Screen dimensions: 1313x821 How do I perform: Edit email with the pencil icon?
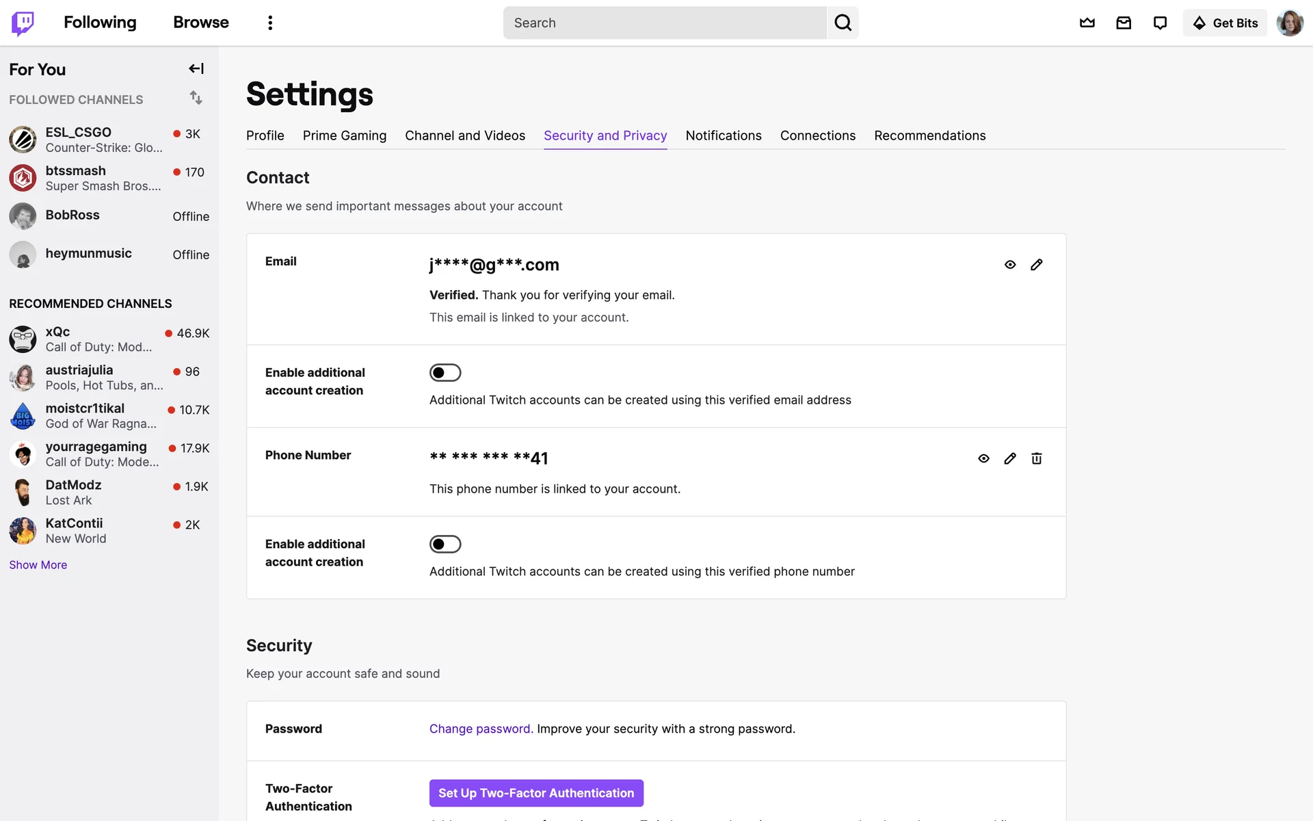tap(1037, 265)
